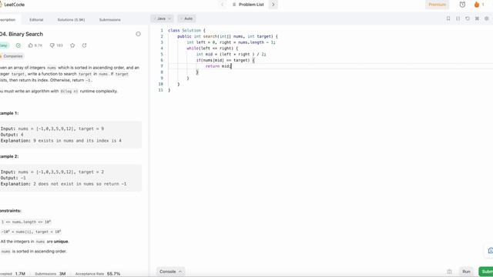Click the "O(log n)" complexity code text
Viewport: 493px width, 277px height.
click(69, 91)
